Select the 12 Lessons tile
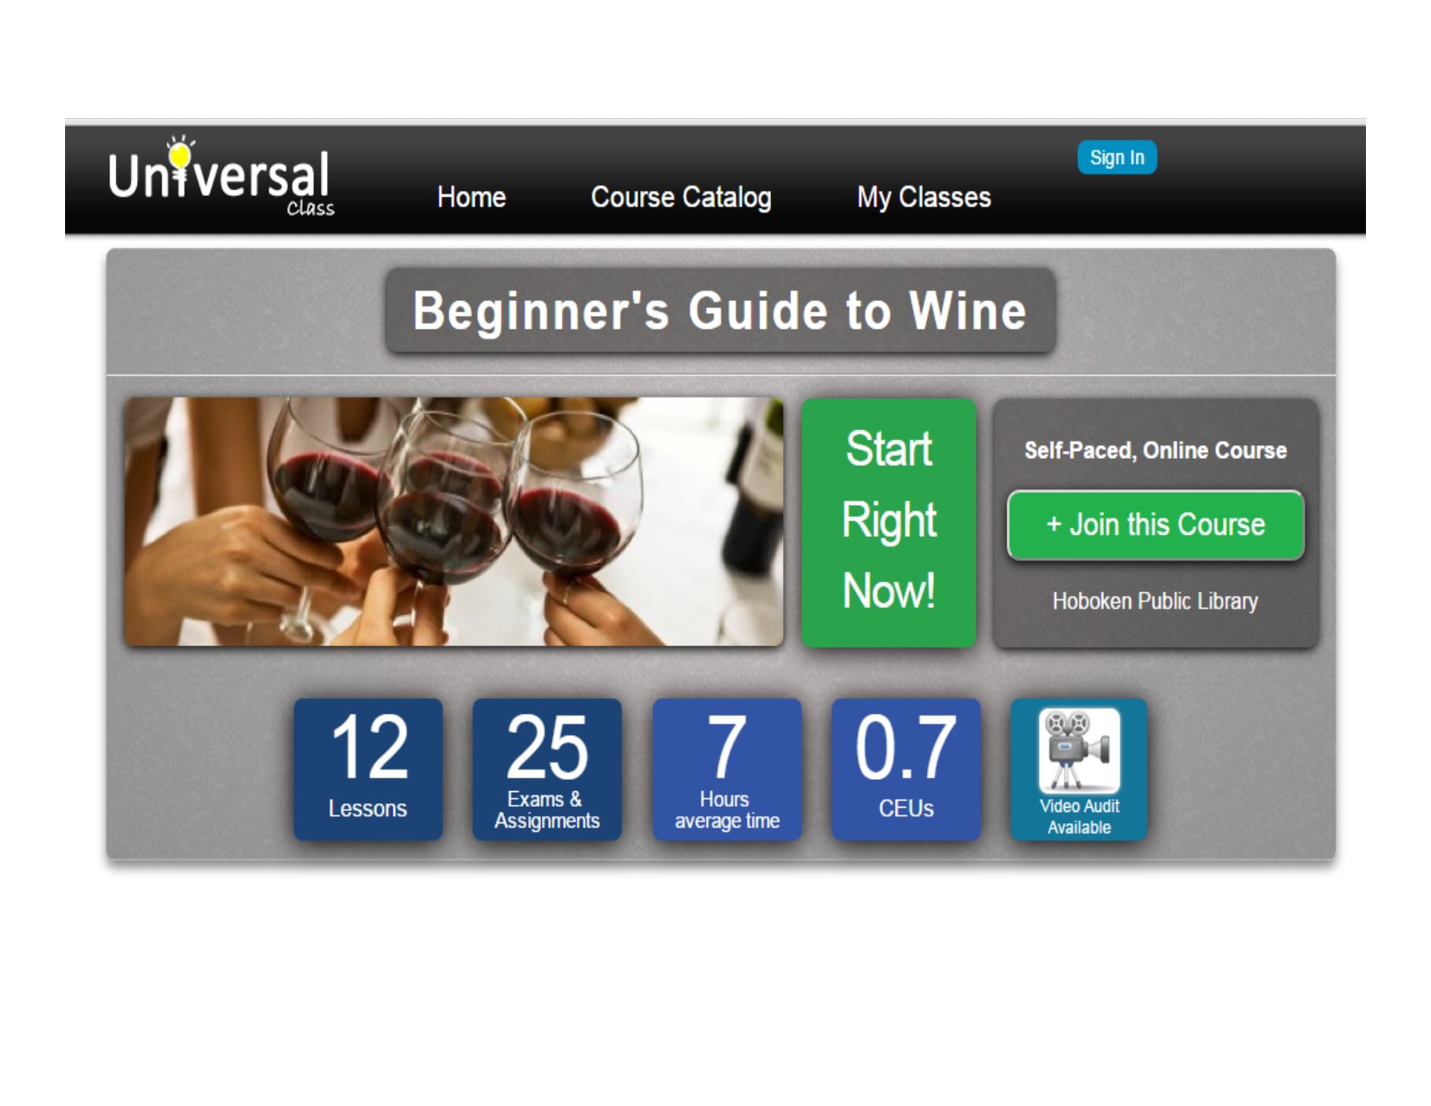 tap(368, 769)
